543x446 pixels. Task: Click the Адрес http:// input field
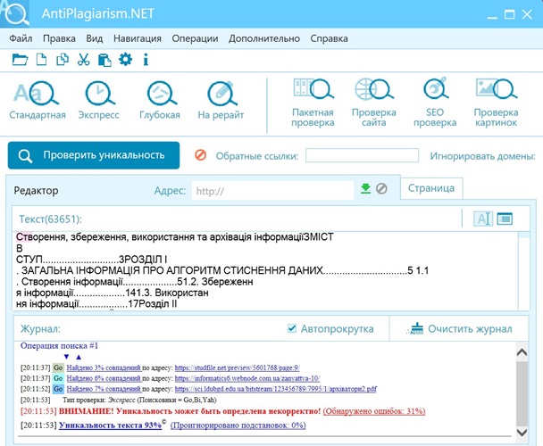[273, 191]
